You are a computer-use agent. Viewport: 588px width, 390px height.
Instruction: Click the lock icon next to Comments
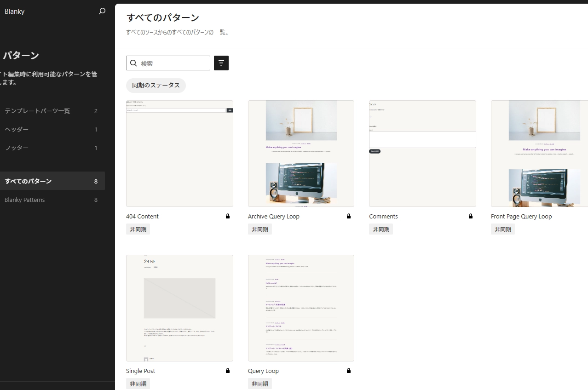[470, 216]
